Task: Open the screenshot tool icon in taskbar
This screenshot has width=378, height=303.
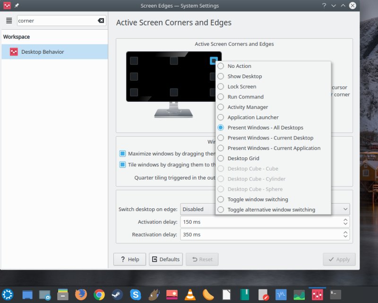Action: click(x=45, y=295)
